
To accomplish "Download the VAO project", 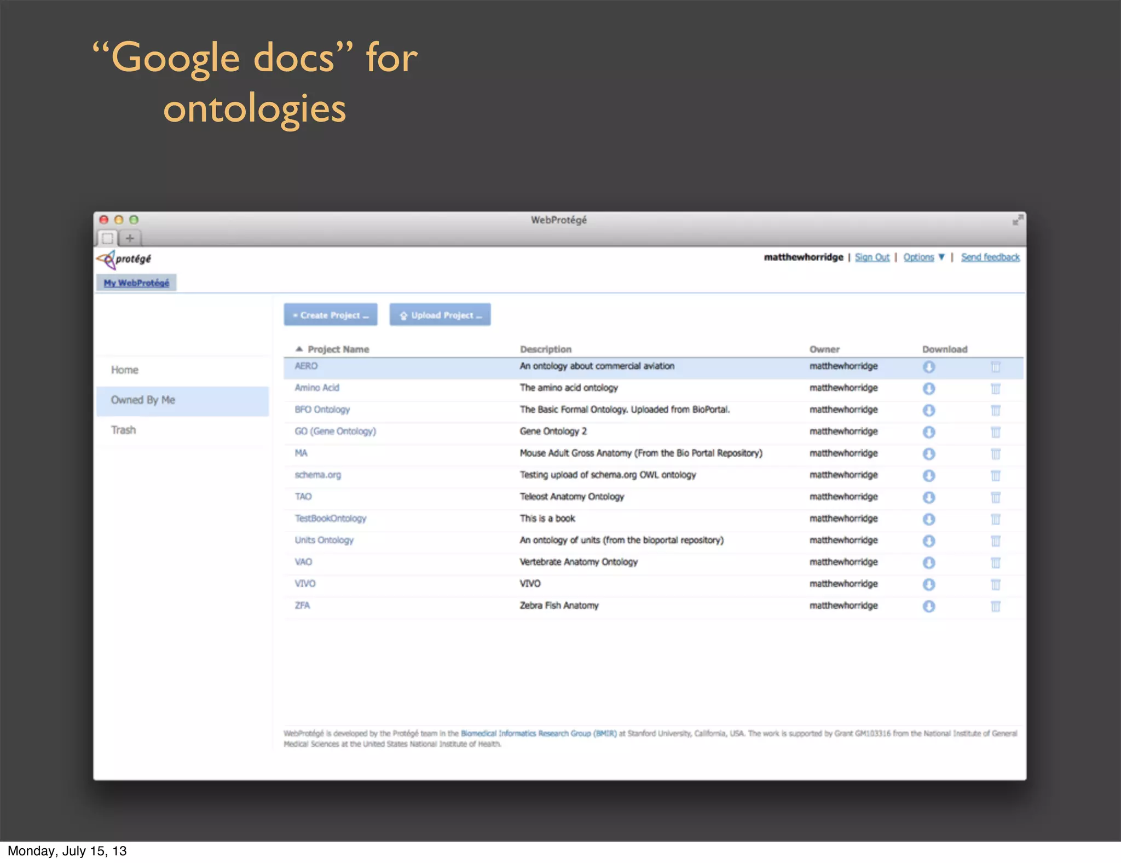I will pos(929,563).
